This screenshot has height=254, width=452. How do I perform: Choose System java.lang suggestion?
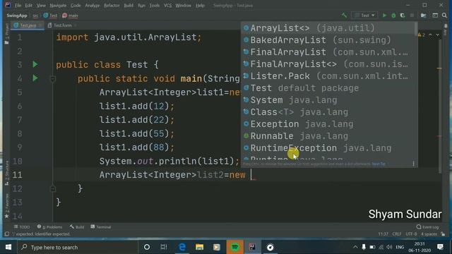coord(328,100)
